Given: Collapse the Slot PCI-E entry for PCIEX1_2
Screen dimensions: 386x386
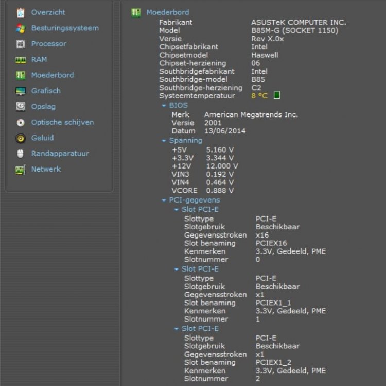Looking at the screenshot, I should [177, 329].
